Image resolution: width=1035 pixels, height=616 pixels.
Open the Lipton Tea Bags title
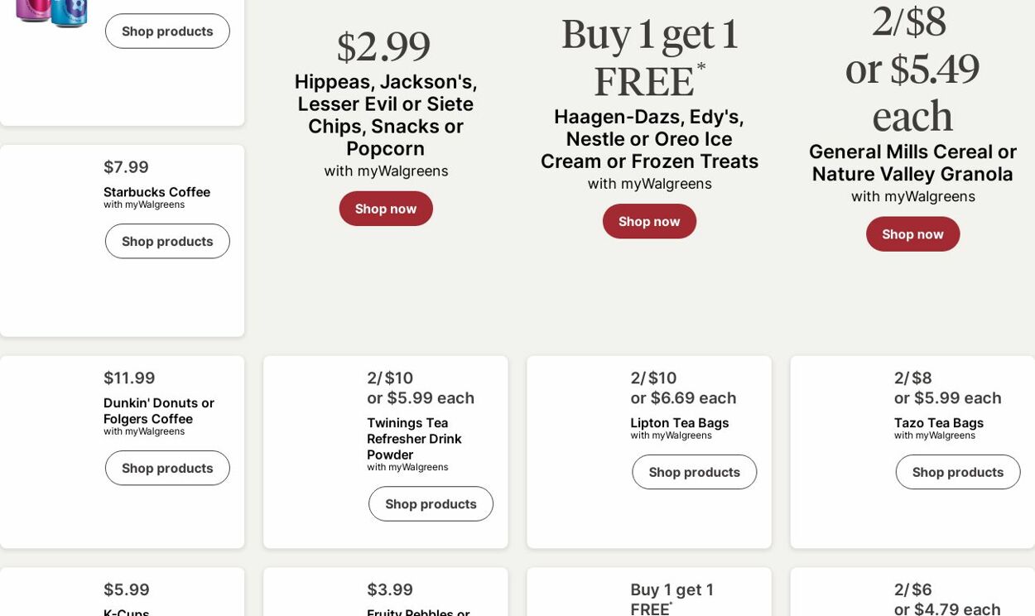[679, 423]
